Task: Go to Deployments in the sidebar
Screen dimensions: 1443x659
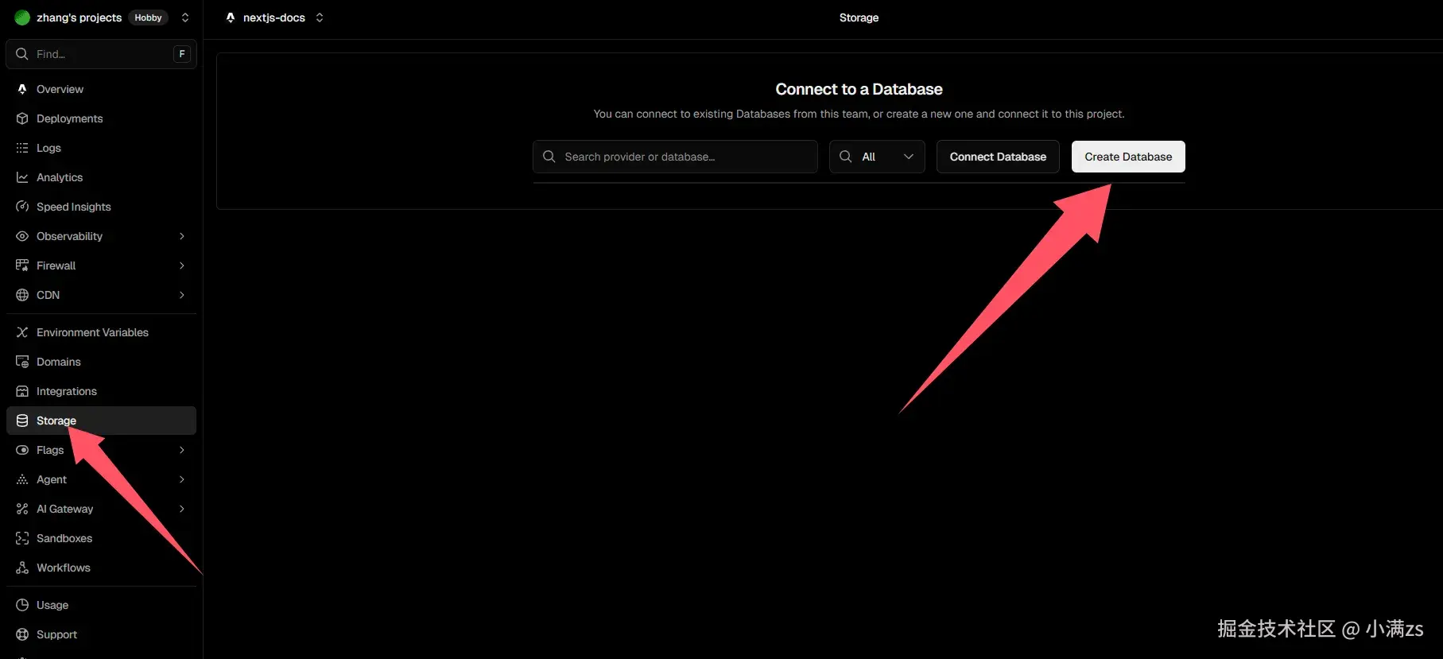Action: [101, 118]
